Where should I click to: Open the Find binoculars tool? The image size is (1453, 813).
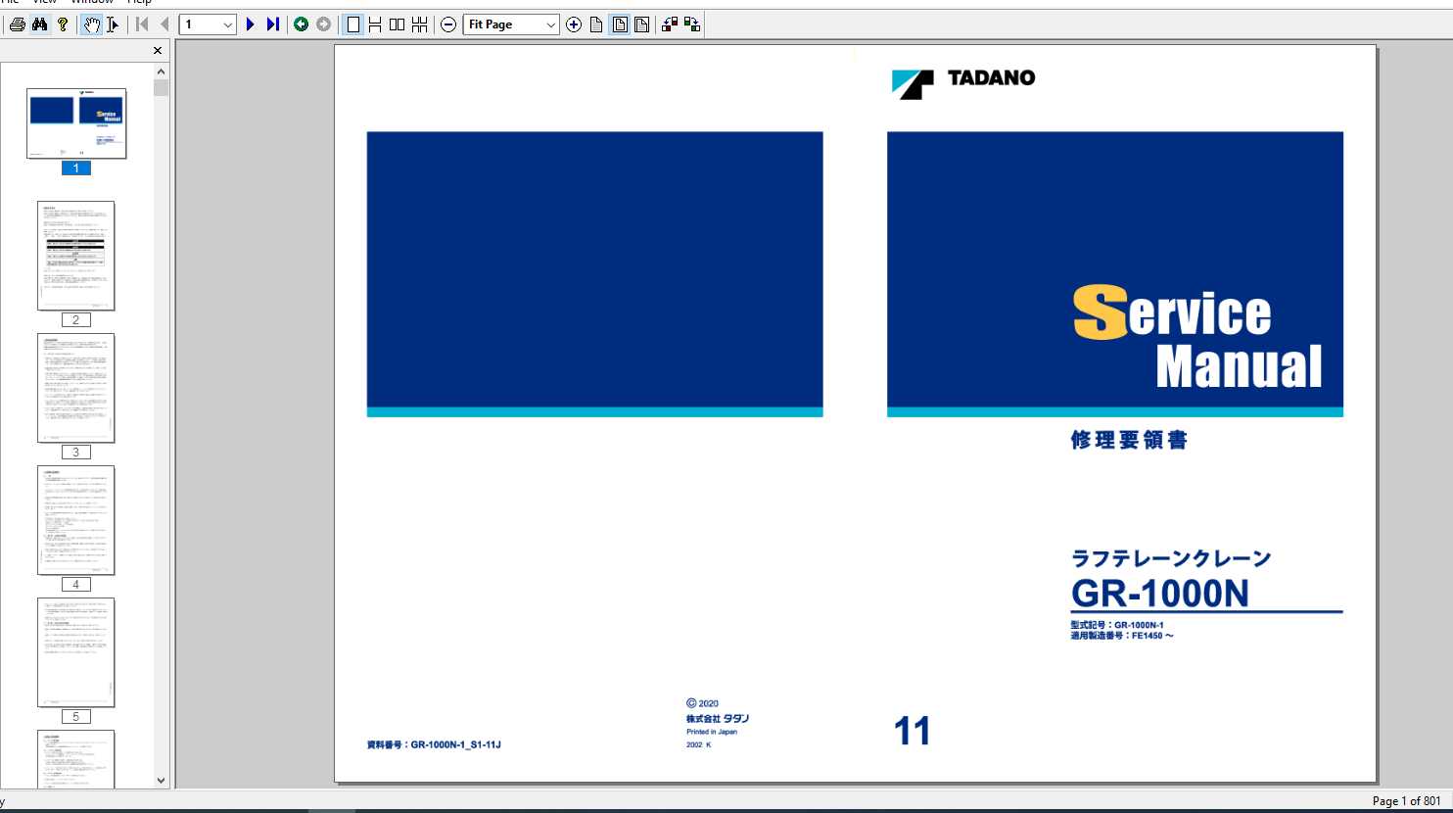pos(40,24)
